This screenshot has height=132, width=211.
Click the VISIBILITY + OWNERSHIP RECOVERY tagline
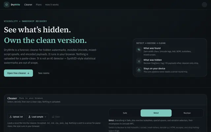coord(25,21)
